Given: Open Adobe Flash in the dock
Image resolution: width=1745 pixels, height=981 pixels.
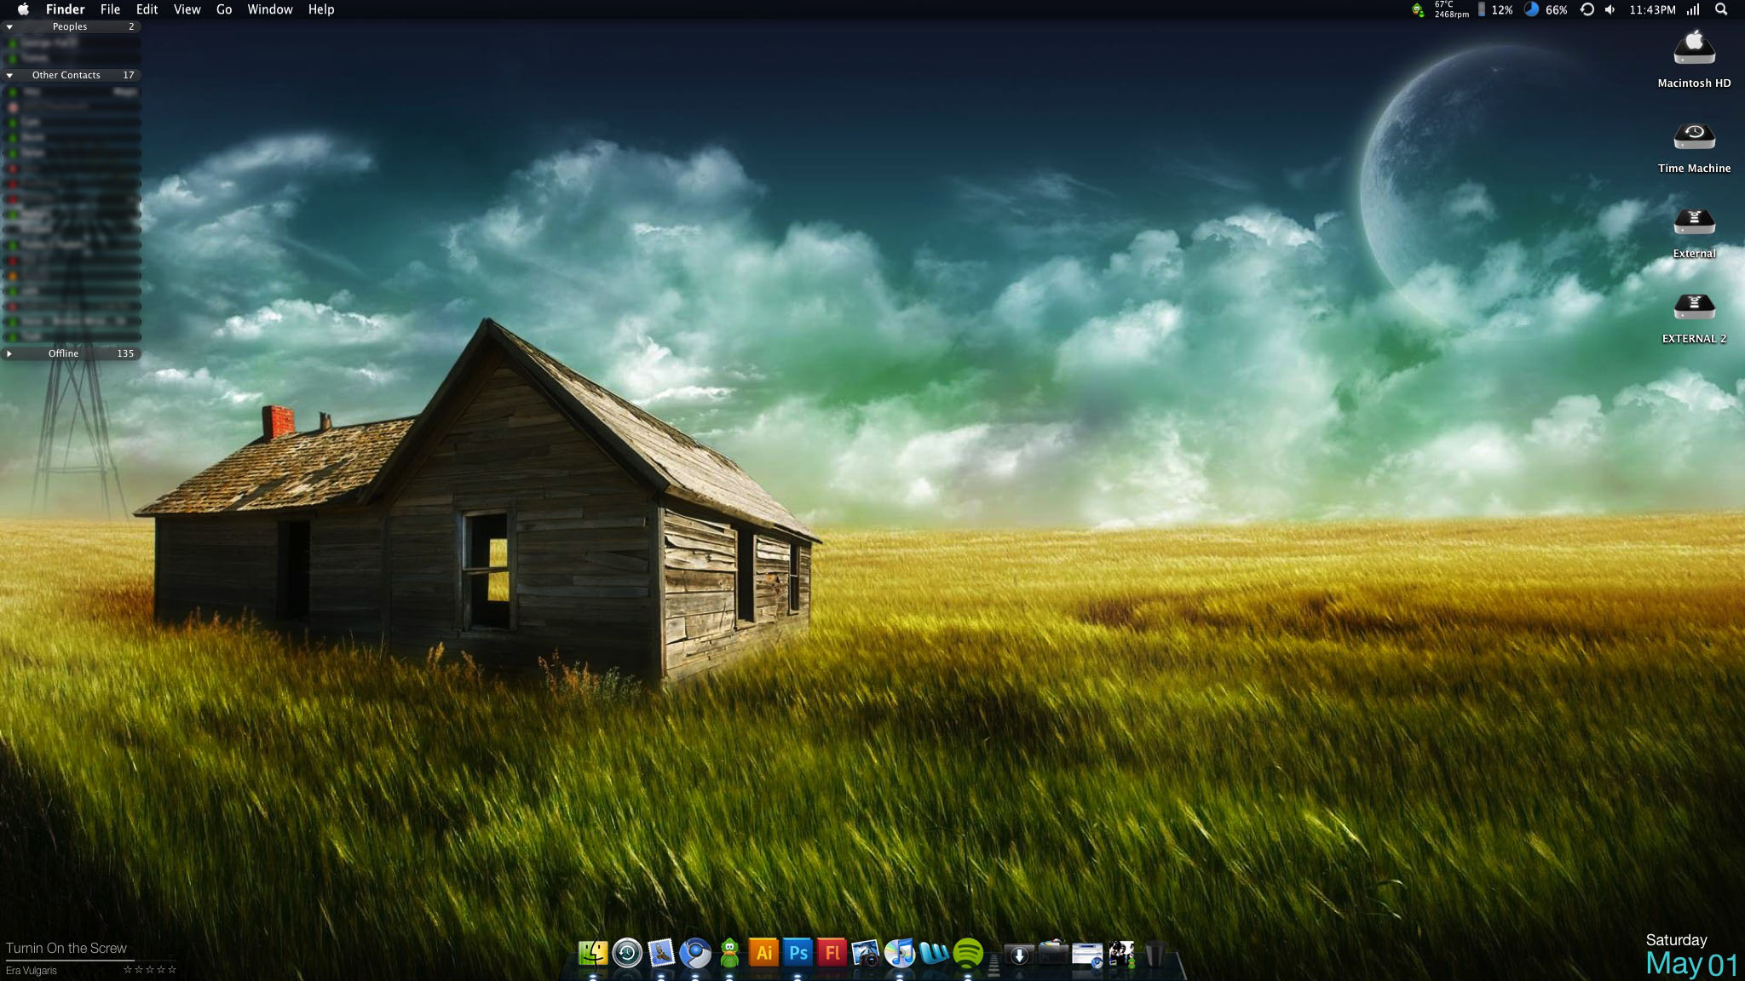Looking at the screenshot, I should click(x=832, y=953).
